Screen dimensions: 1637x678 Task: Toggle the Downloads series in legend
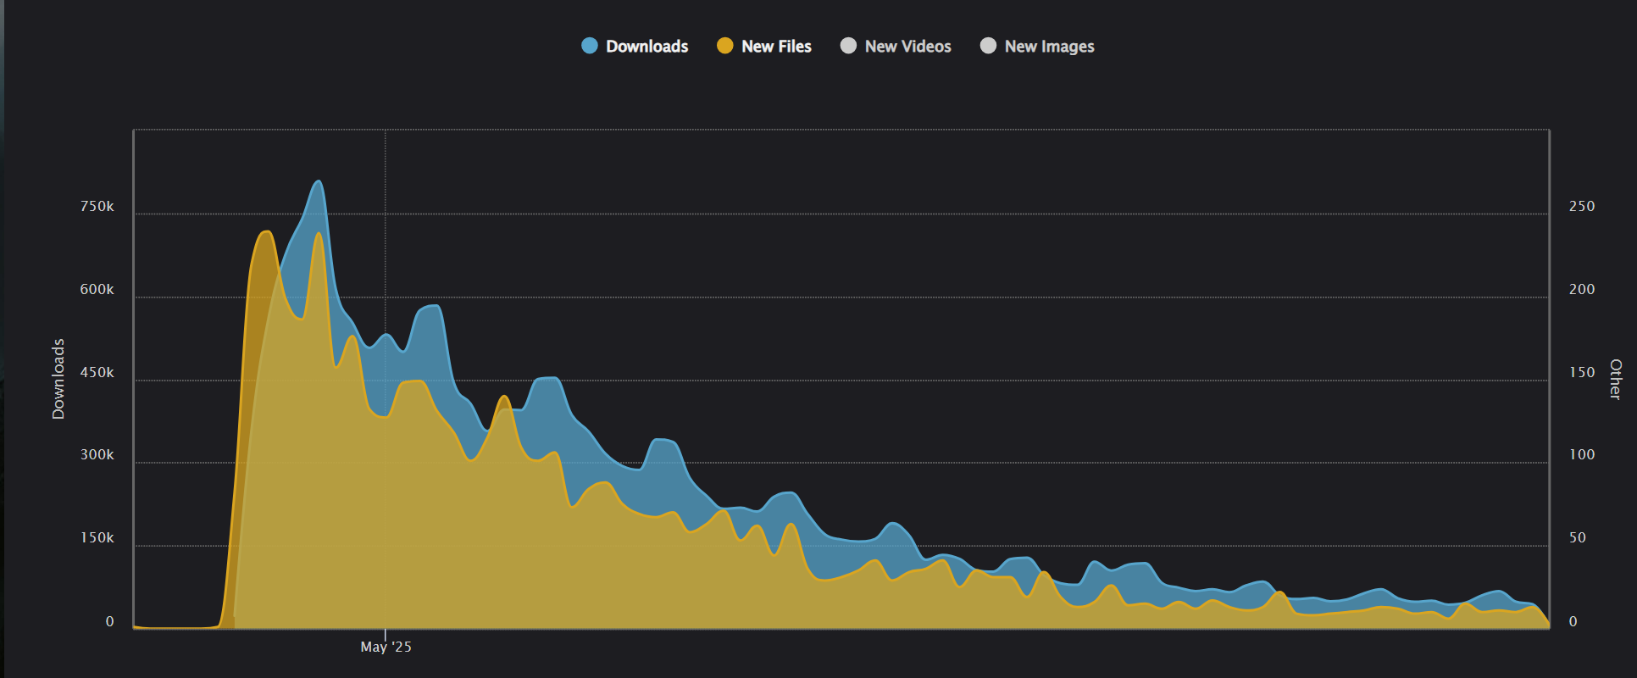[x=635, y=47]
